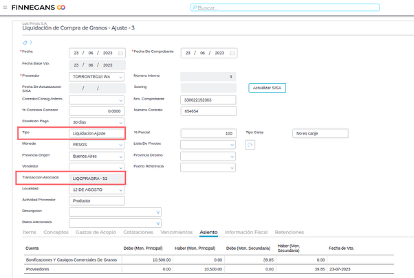Open the Fecha calendar picker
Viewport: 414px width, 278px height.
pyautogui.click(x=120, y=53)
